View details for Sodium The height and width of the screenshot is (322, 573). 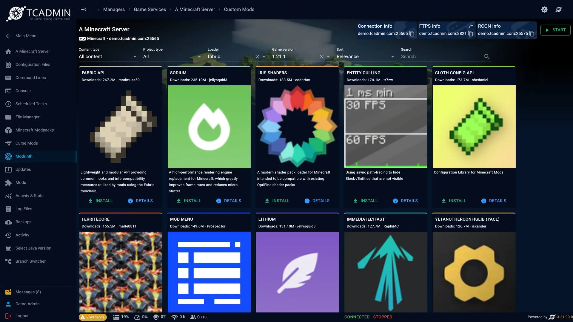(x=229, y=201)
